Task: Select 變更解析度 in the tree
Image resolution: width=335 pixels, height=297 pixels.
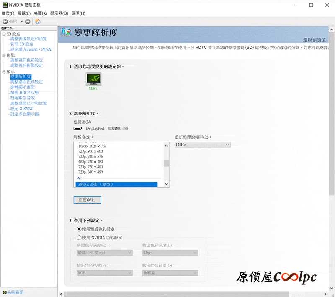Action: tap(21, 76)
